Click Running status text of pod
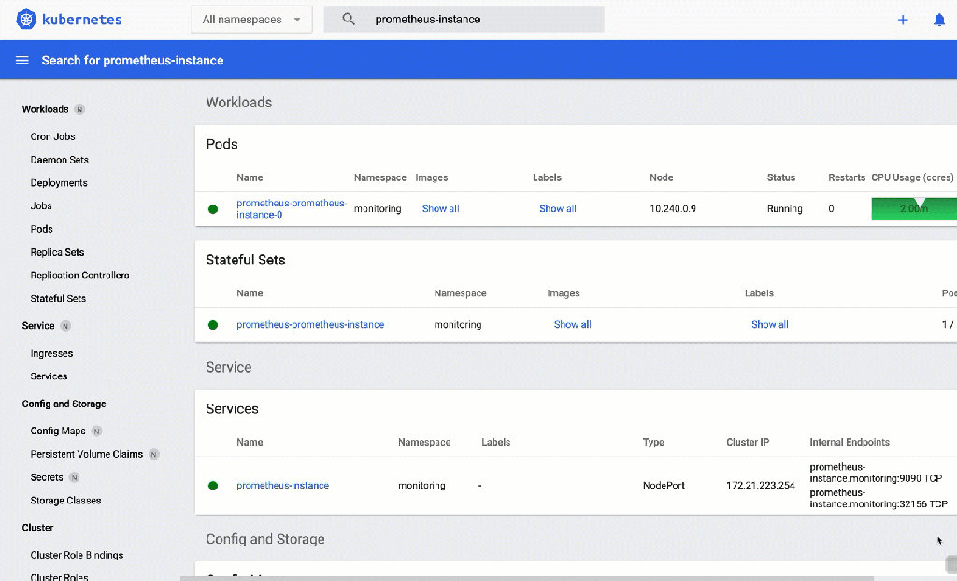 784,208
